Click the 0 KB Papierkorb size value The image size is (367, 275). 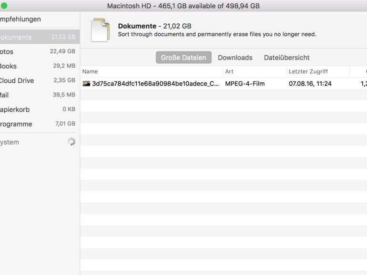(x=69, y=109)
